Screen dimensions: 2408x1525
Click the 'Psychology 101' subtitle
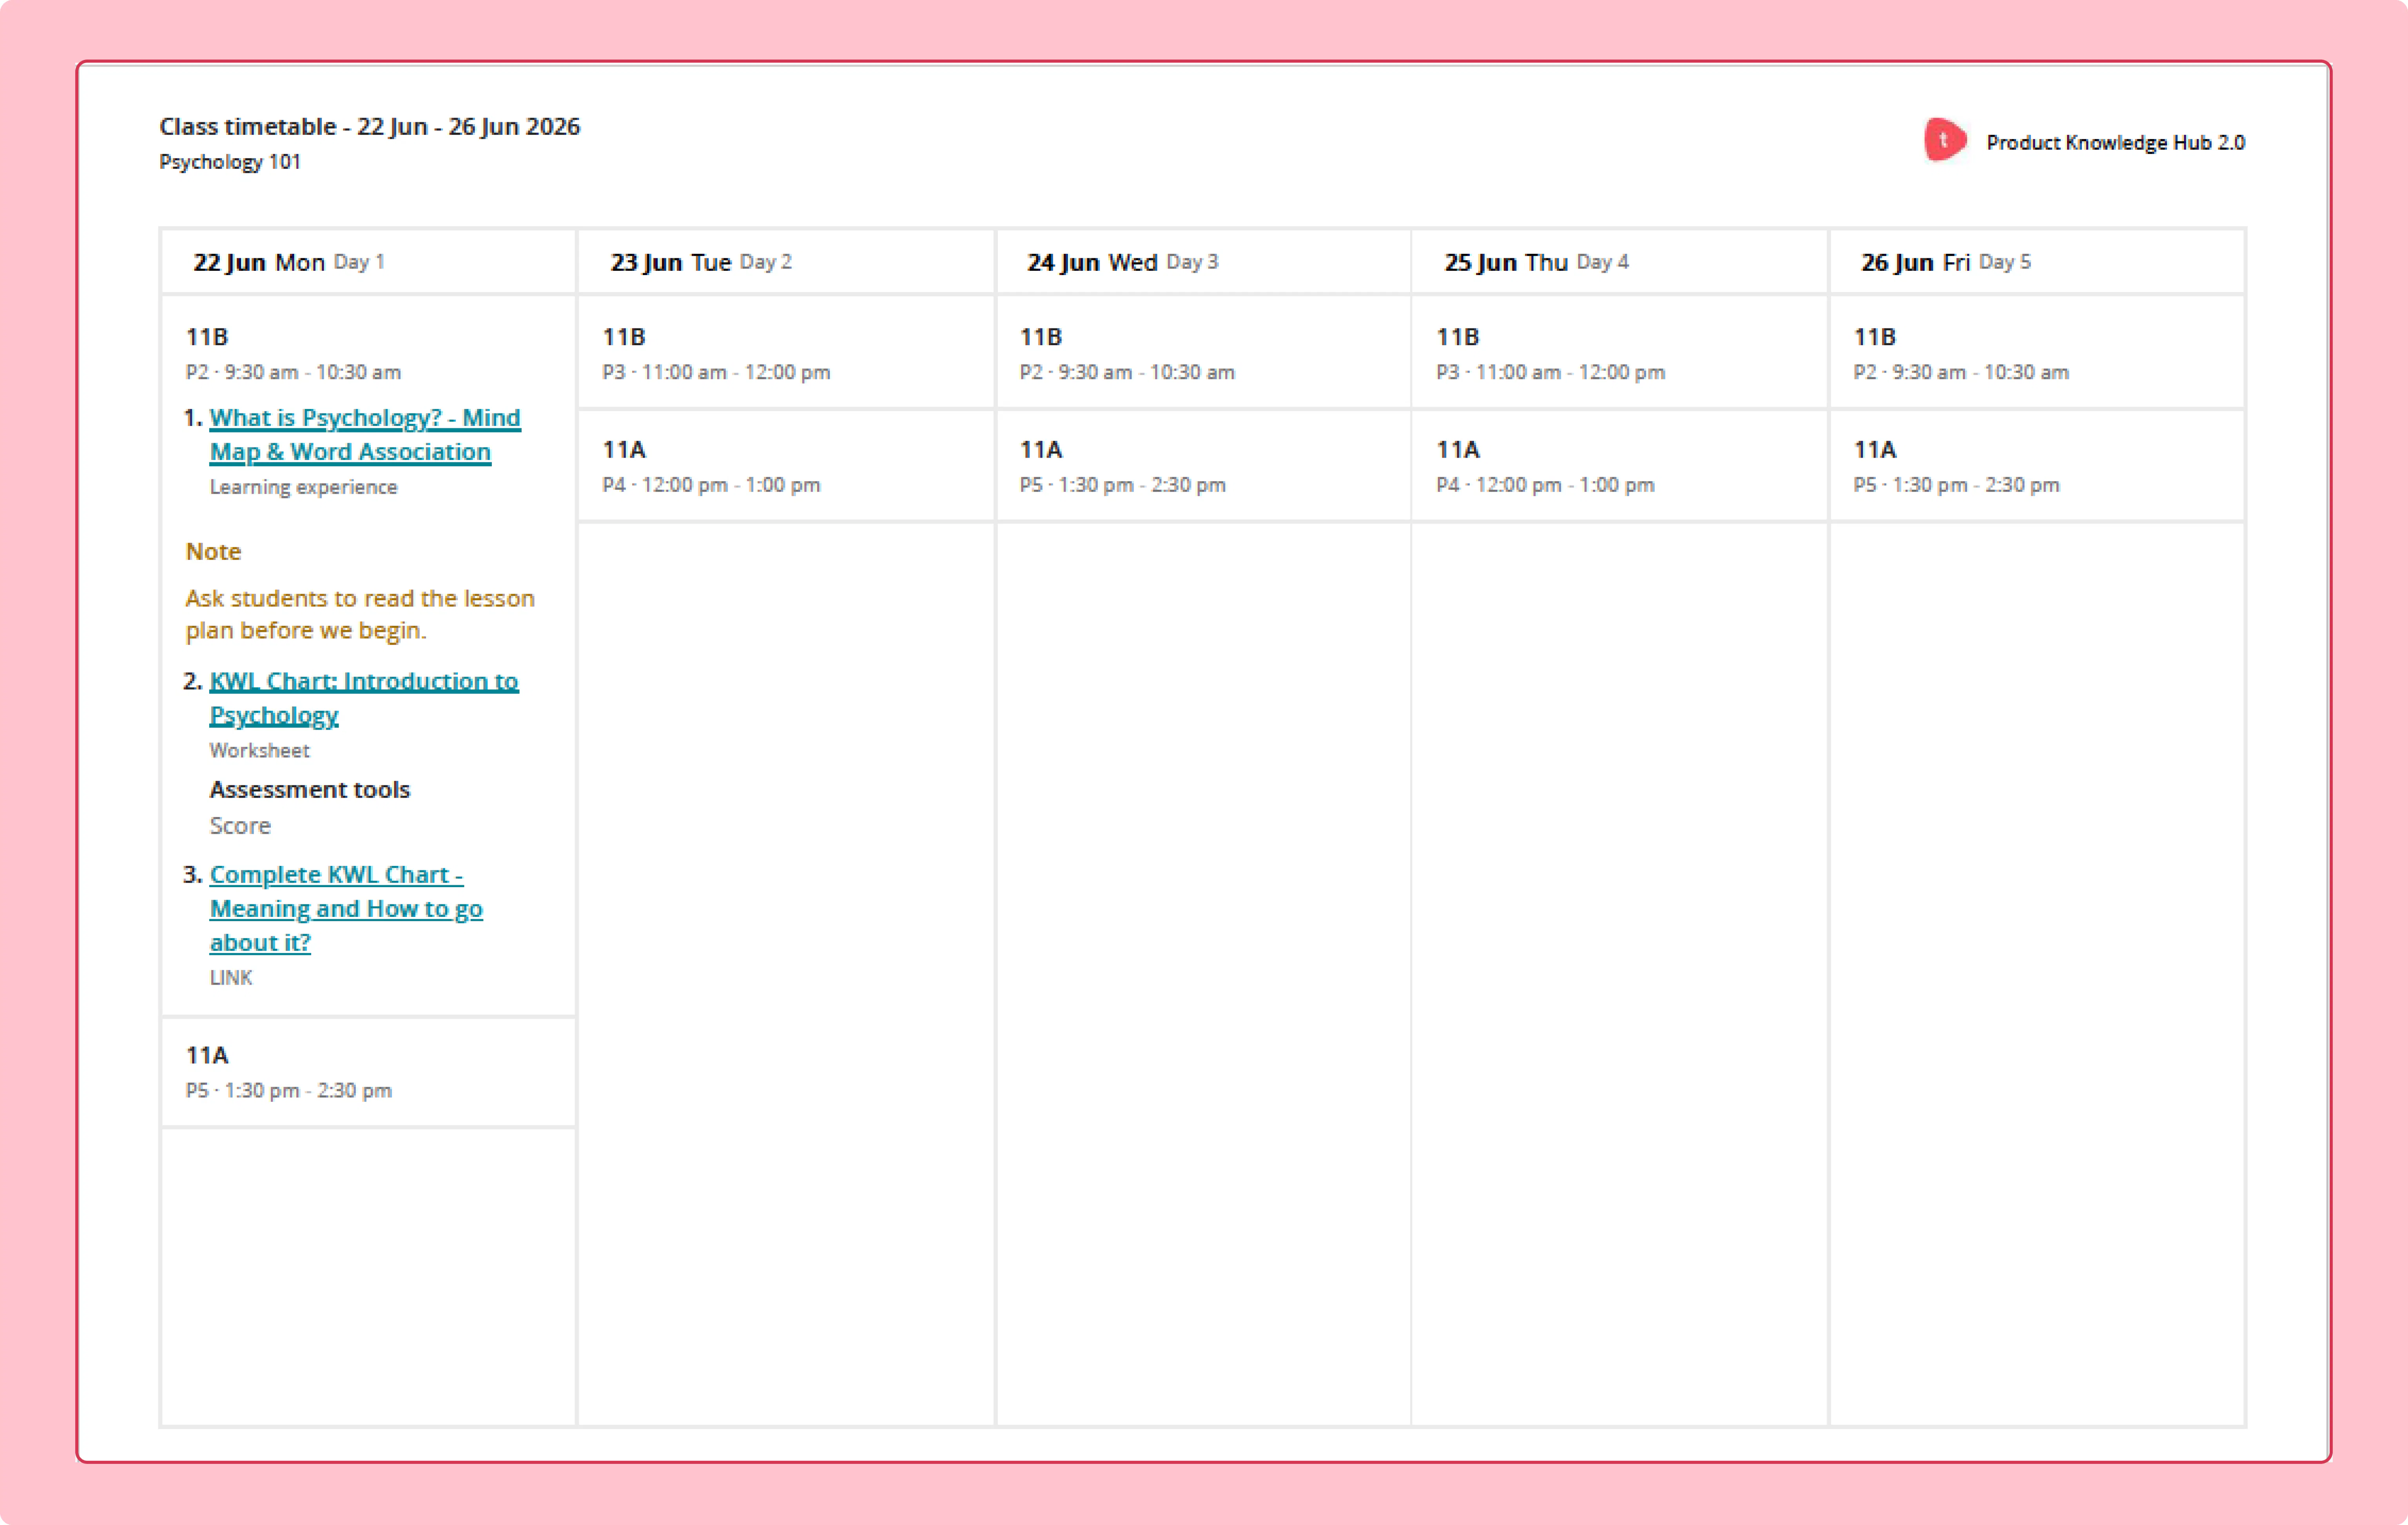230,162
